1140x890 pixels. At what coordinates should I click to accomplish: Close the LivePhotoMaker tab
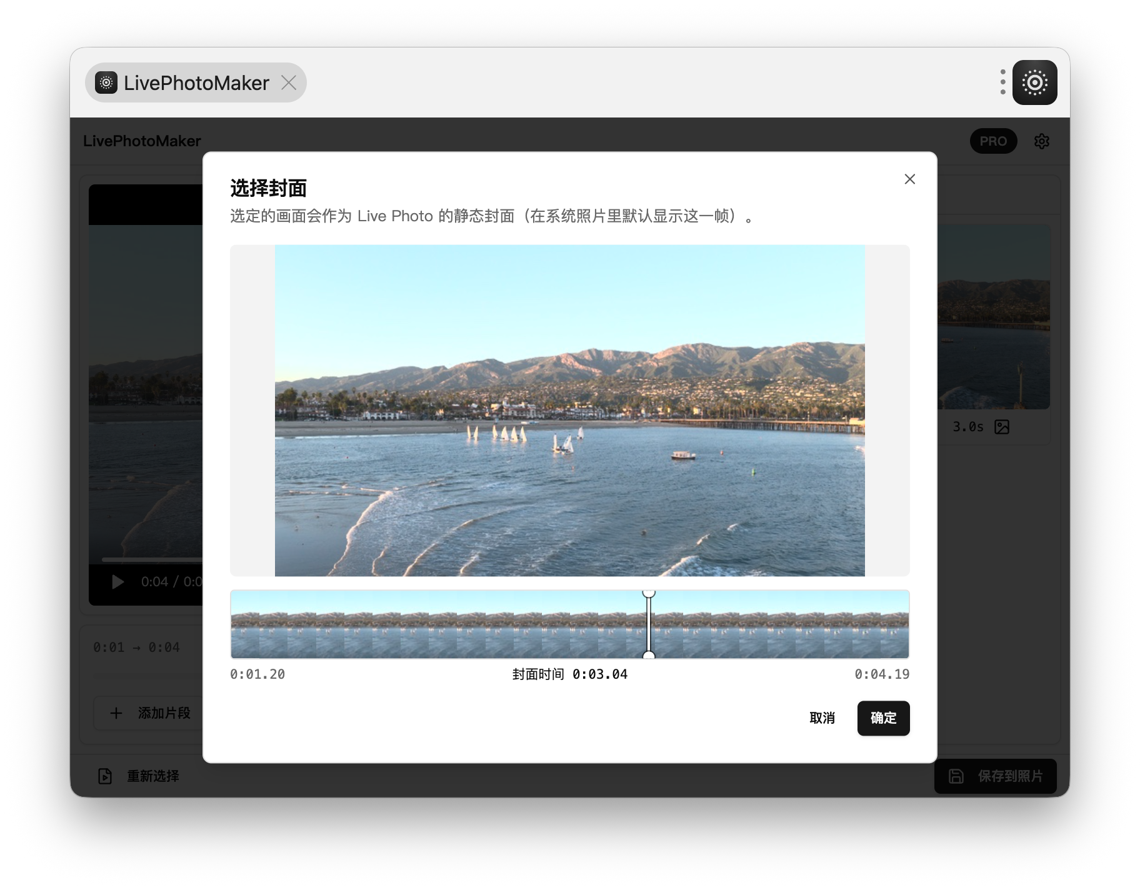click(x=289, y=82)
